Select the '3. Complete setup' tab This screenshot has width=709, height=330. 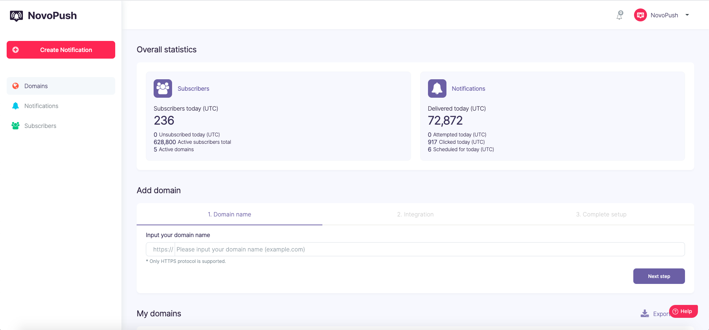click(601, 214)
